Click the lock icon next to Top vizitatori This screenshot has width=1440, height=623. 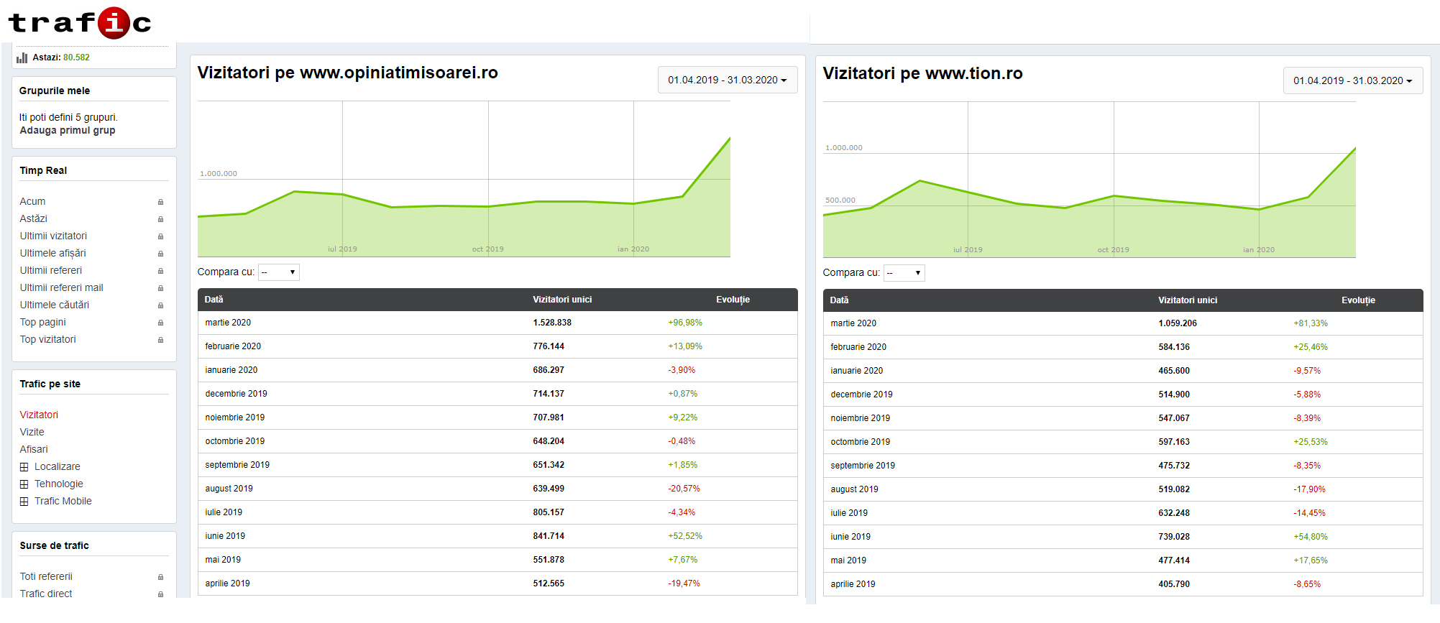(160, 340)
